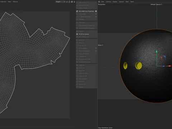Click first icon right of Project dropdown
This screenshot has width=172, height=129.
[67, 2]
